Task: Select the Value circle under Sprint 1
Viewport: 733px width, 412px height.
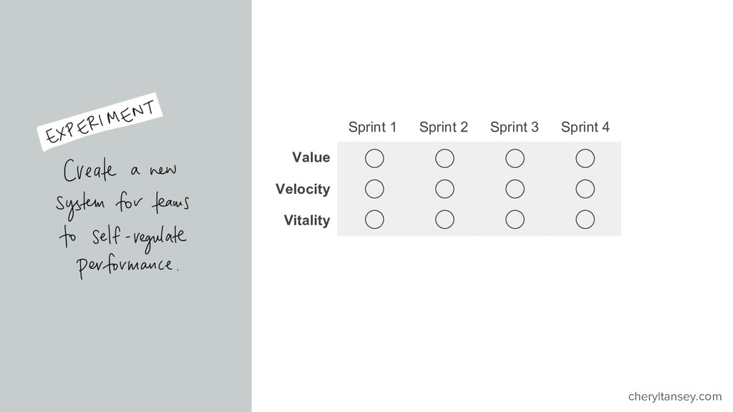Action: click(x=374, y=158)
